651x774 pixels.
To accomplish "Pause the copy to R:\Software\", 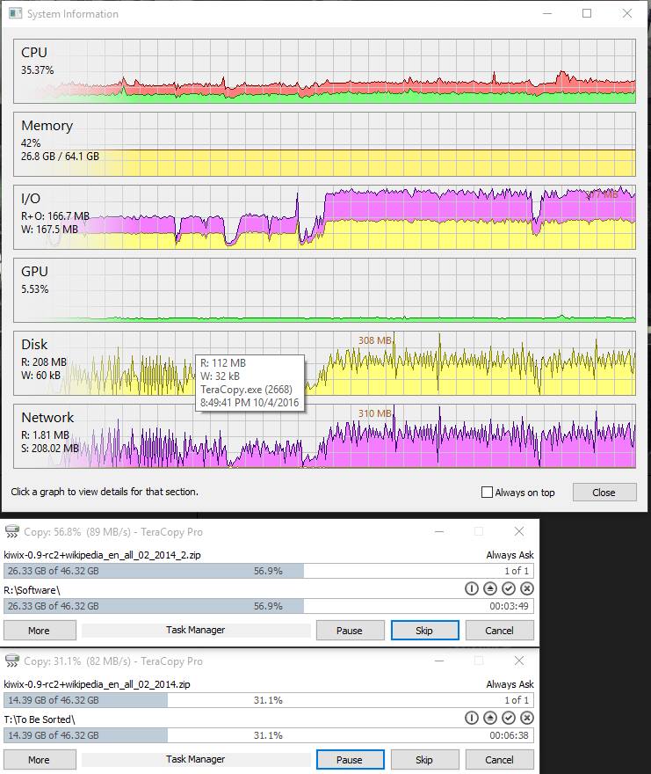I will pos(350,631).
